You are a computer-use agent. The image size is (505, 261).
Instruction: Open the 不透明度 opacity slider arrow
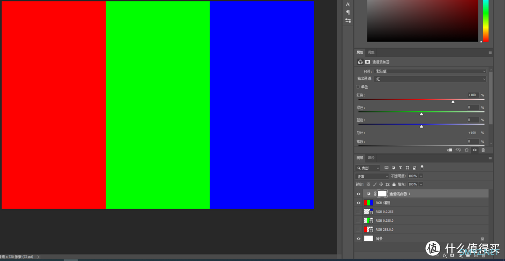(x=421, y=176)
